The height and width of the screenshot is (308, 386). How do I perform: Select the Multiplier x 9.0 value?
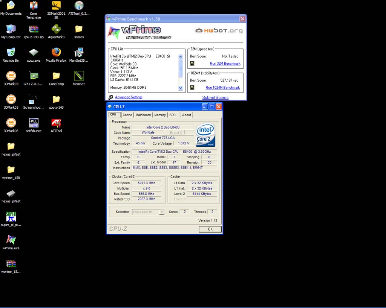click(x=147, y=188)
